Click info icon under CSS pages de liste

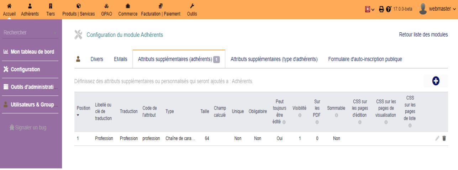point(410,126)
